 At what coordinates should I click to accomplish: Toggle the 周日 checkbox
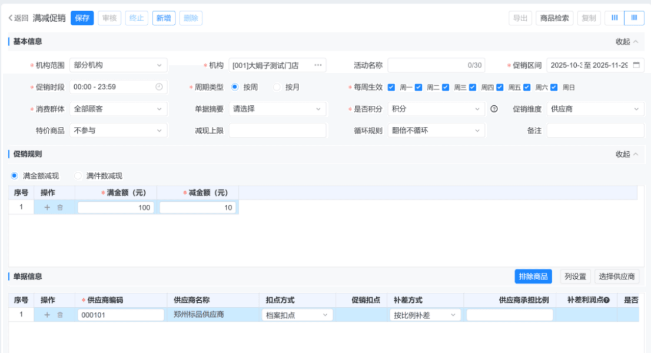(x=554, y=87)
